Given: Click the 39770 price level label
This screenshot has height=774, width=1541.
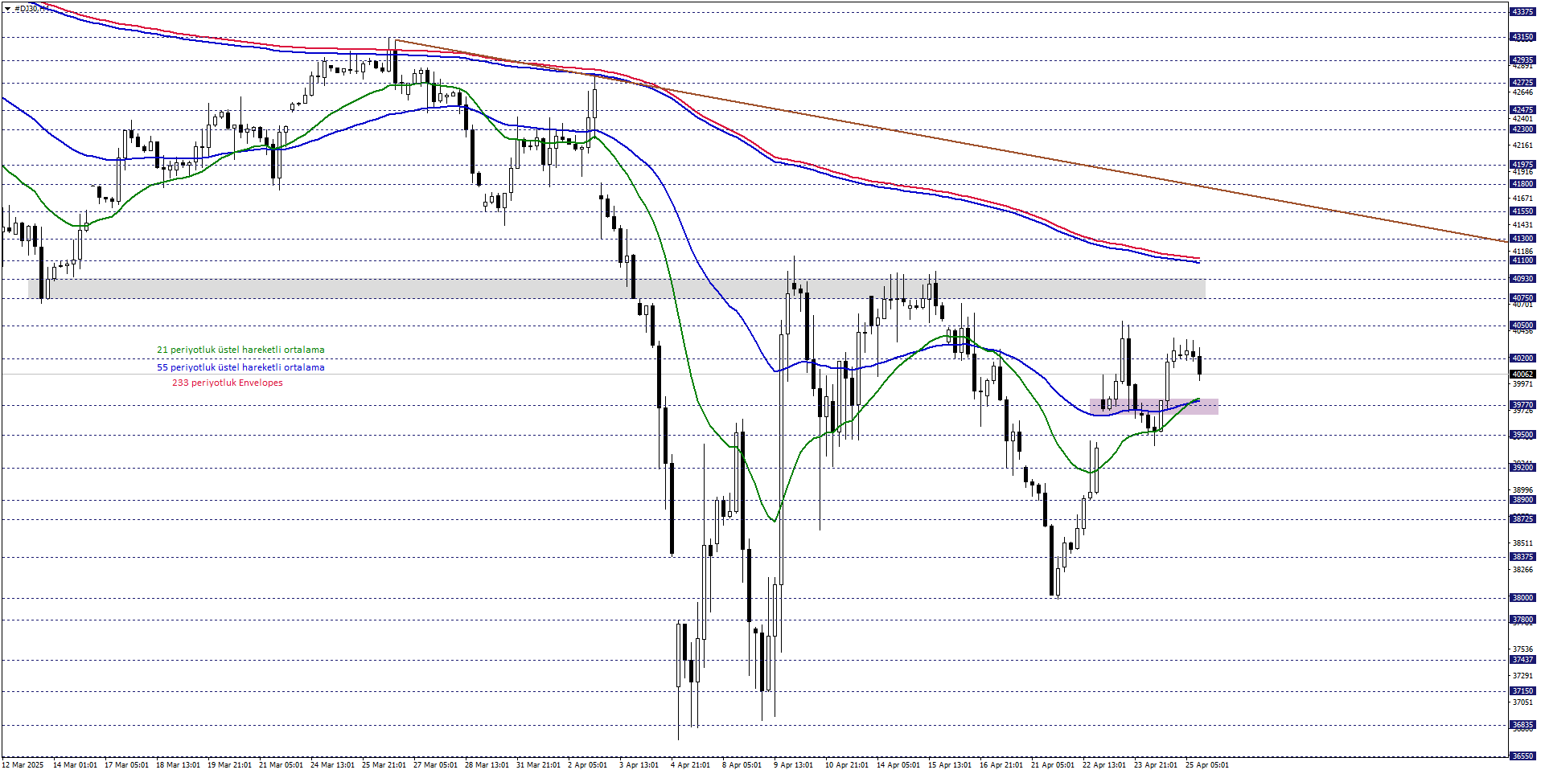Looking at the screenshot, I should [1523, 405].
